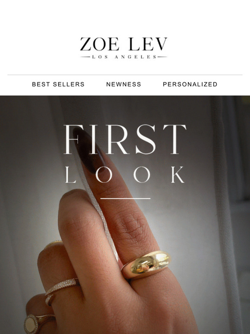
Task: Click the LOS ANGELES tagline under logo
Action: (x=124, y=57)
